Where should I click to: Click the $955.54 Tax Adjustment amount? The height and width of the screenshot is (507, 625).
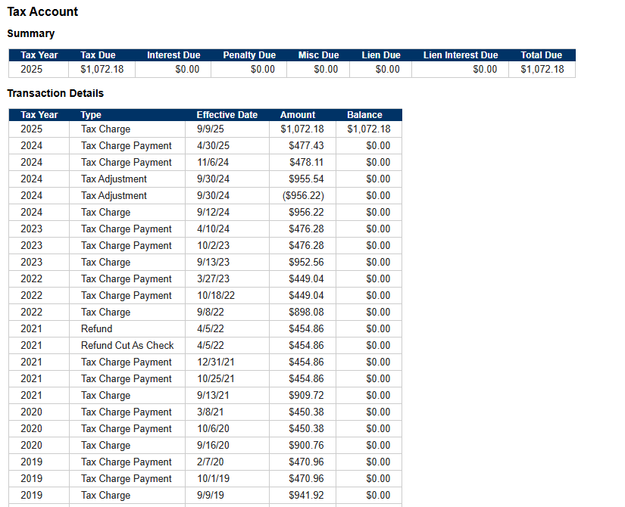[x=306, y=179]
